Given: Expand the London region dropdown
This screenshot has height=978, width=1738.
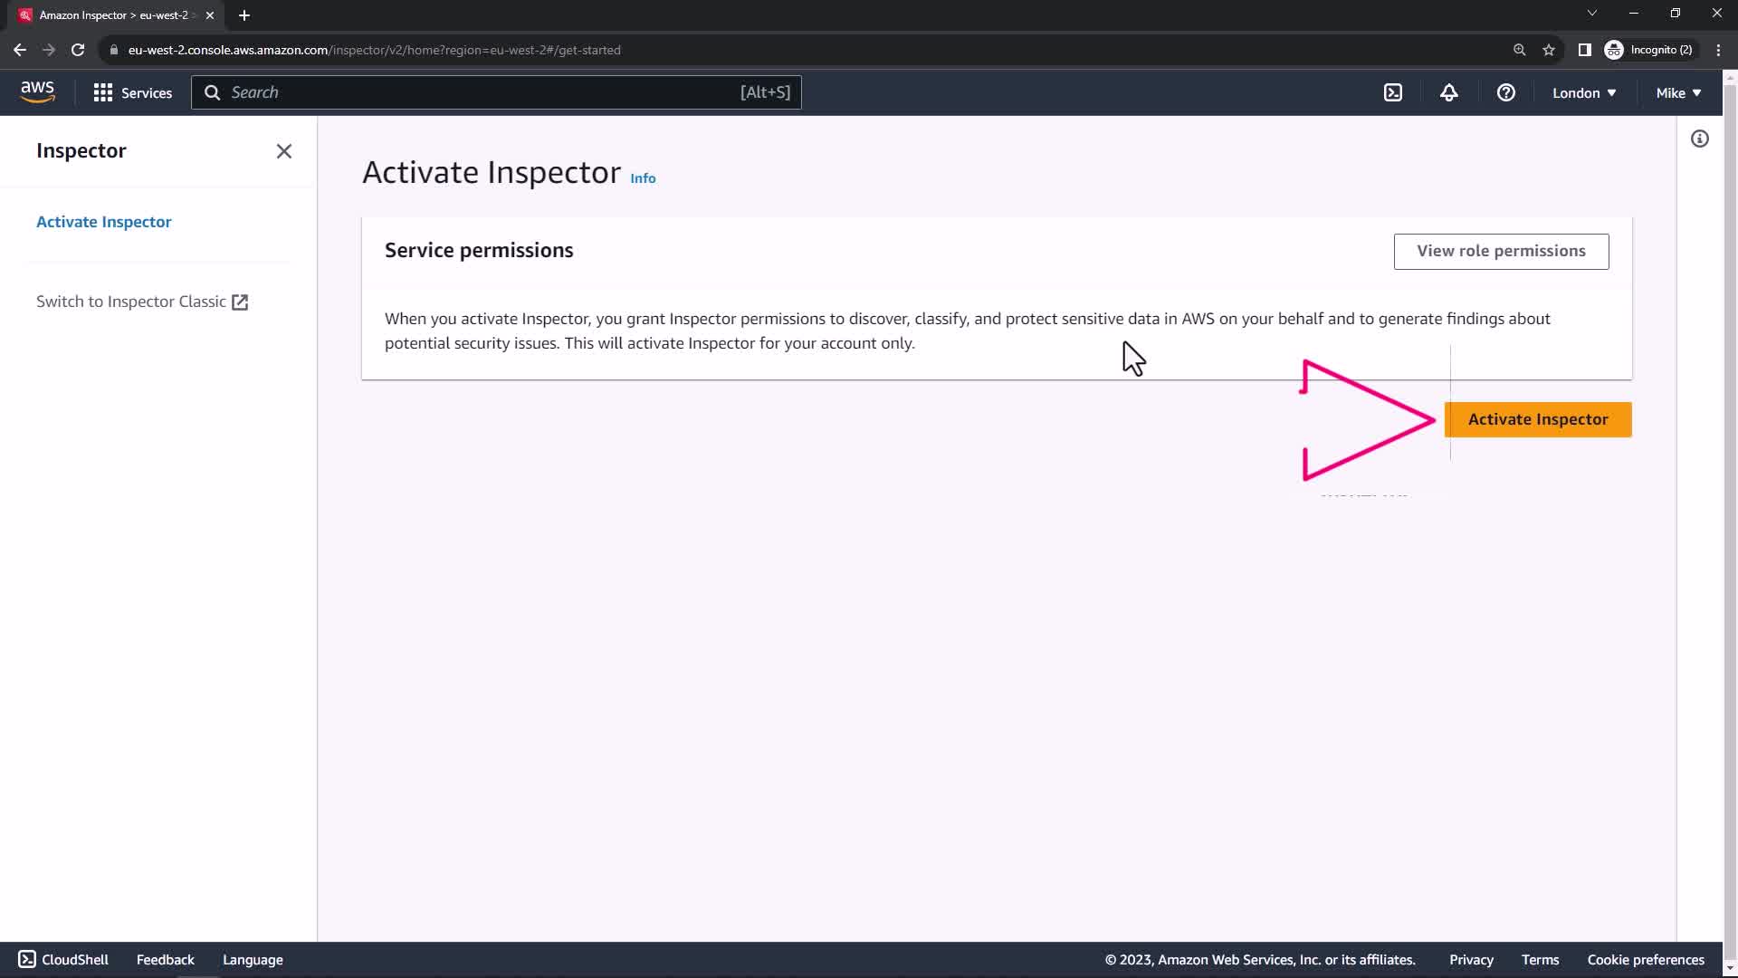Looking at the screenshot, I should coord(1584,92).
